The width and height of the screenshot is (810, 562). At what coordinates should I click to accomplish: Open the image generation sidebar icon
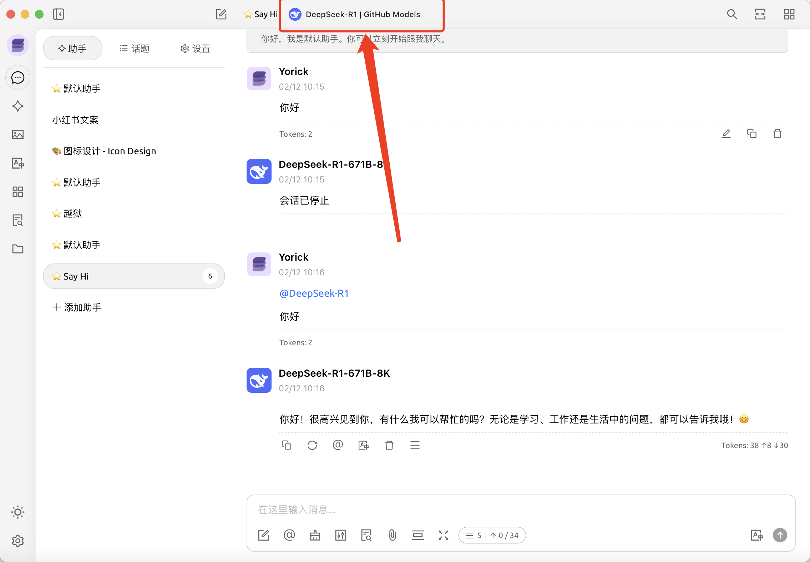[17, 135]
